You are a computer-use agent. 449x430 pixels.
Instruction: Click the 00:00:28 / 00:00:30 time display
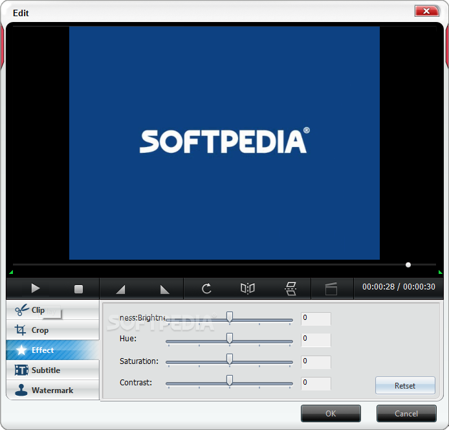click(399, 287)
